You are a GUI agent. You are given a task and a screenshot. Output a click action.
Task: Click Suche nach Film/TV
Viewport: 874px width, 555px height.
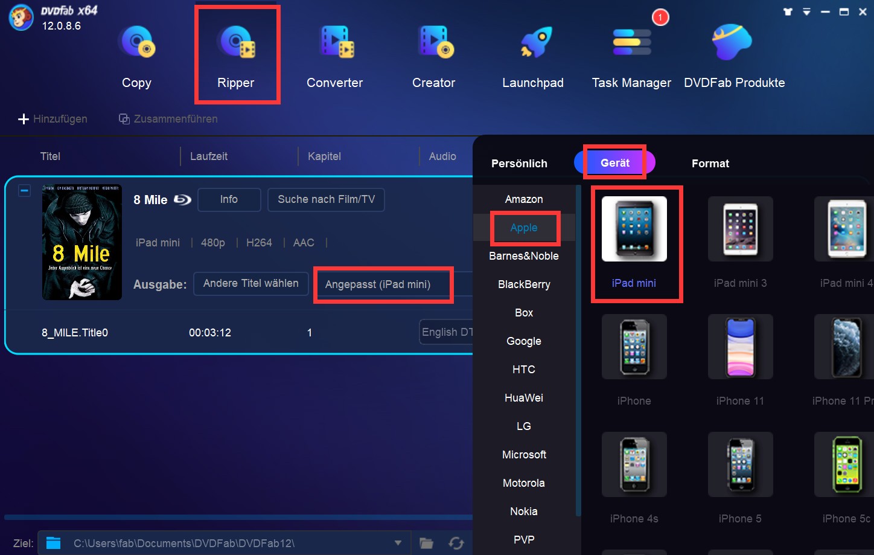tap(326, 199)
